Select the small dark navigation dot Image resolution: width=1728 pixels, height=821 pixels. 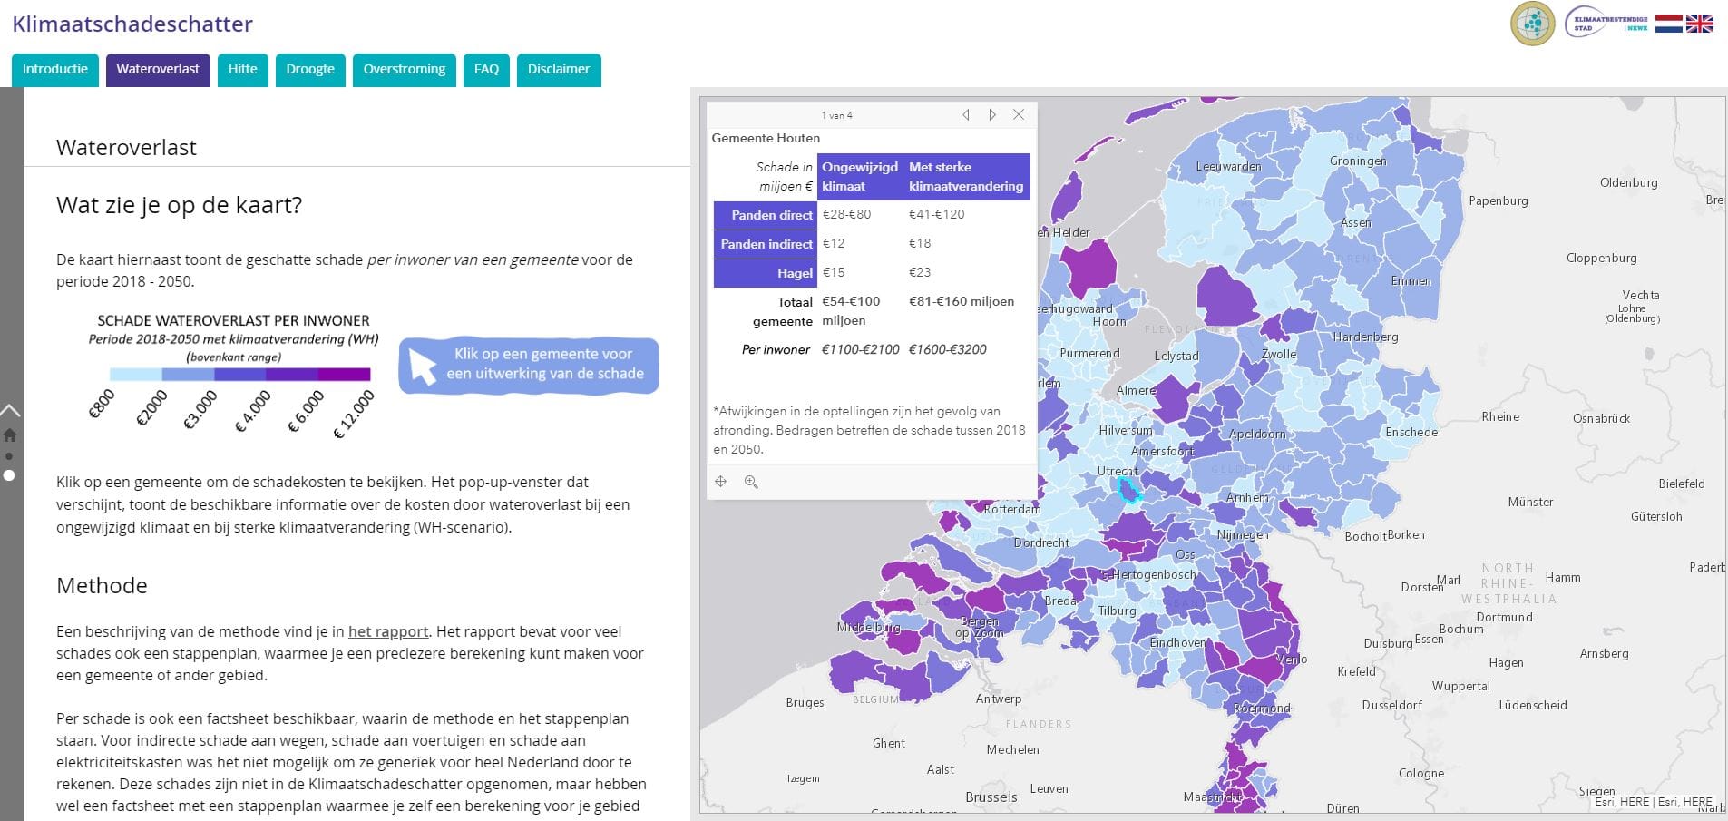(9, 456)
